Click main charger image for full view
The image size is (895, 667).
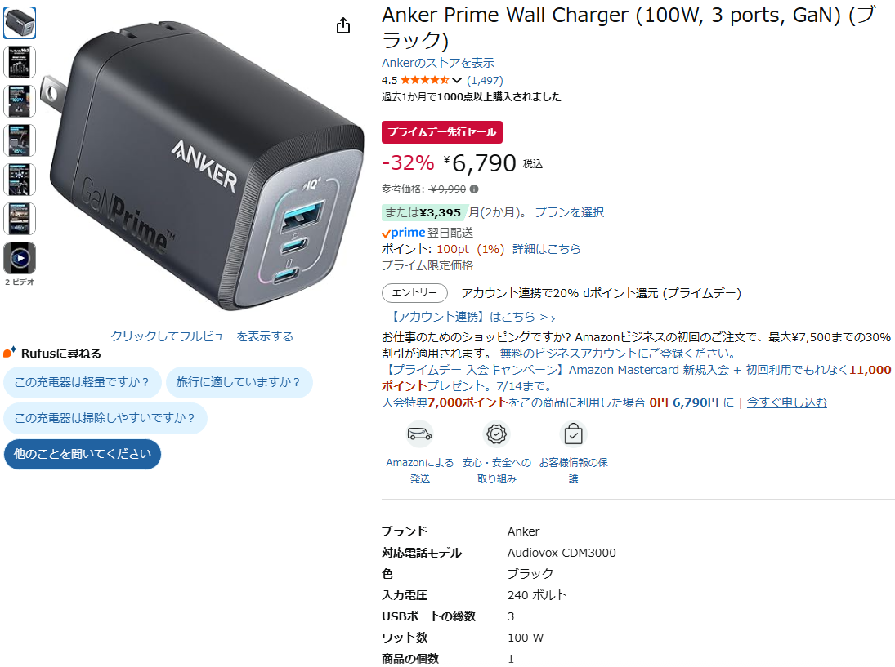point(203,167)
